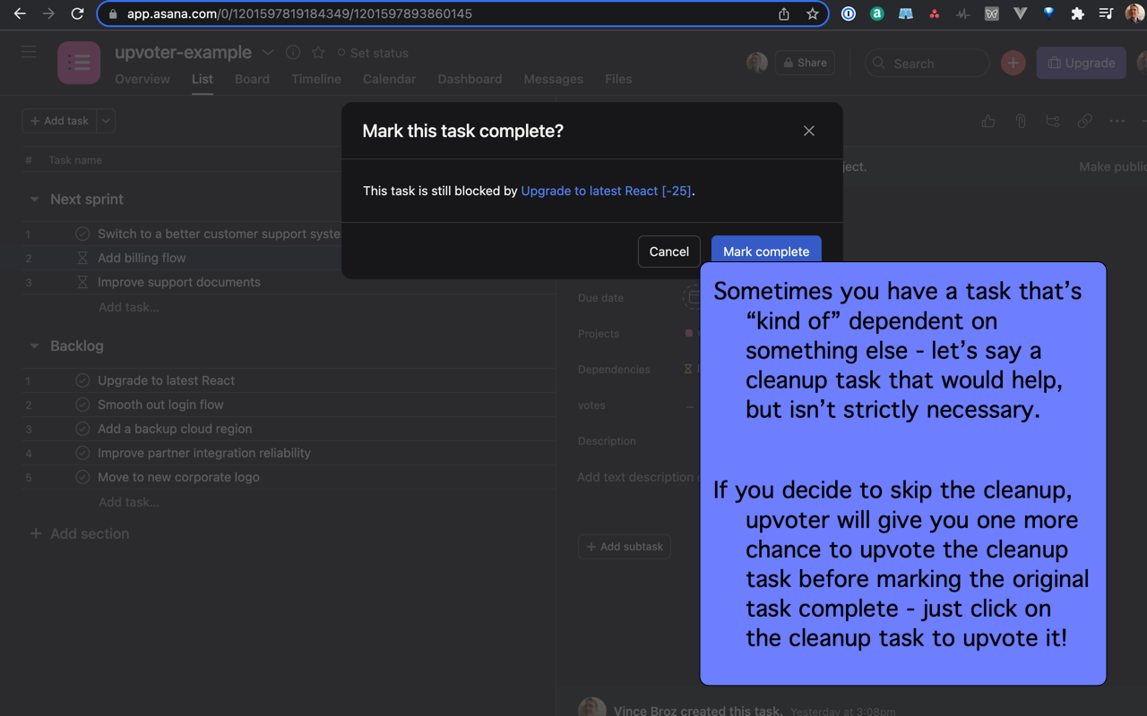Click the red plus quick-add button
Viewport: 1147px width, 716px height.
(x=1013, y=63)
